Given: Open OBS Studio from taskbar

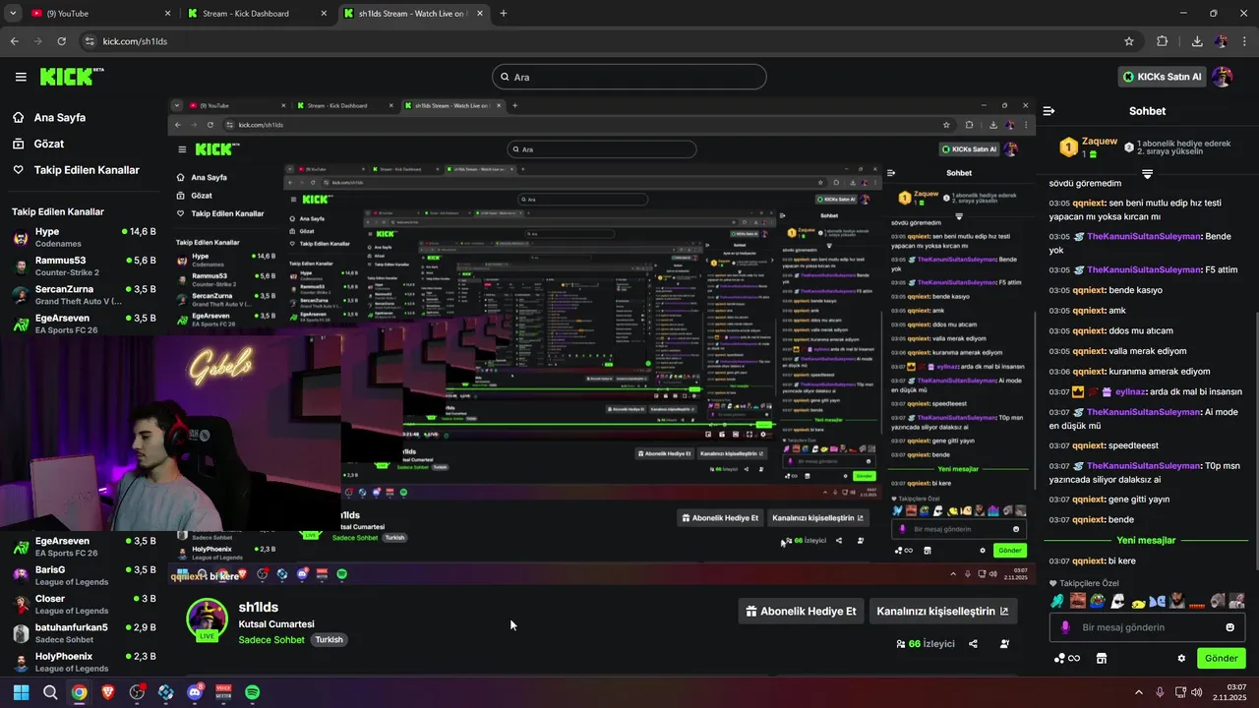Looking at the screenshot, I should tap(137, 692).
